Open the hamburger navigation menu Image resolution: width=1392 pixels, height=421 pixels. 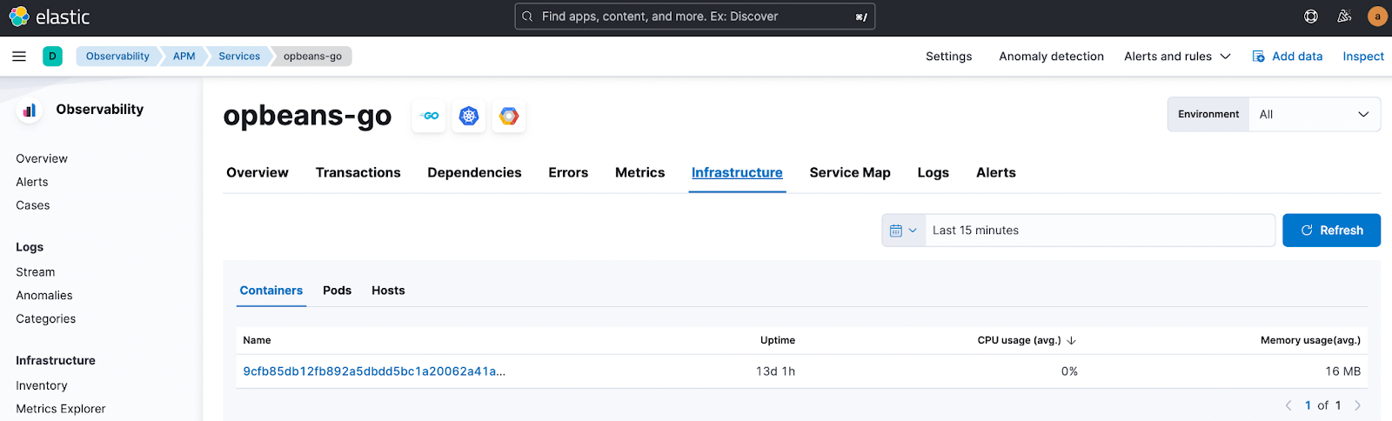tap(19, 57)
